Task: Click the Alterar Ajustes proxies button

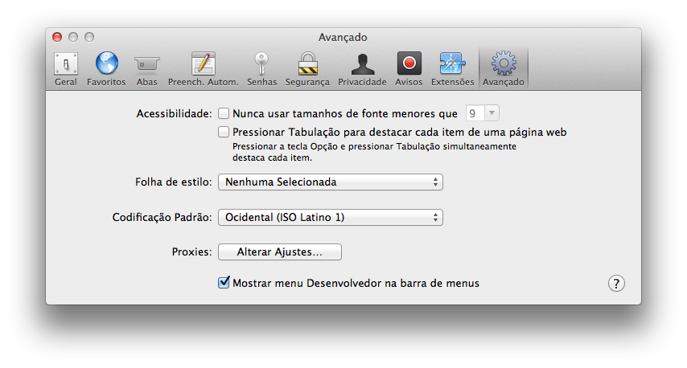Action: point(280,252)
